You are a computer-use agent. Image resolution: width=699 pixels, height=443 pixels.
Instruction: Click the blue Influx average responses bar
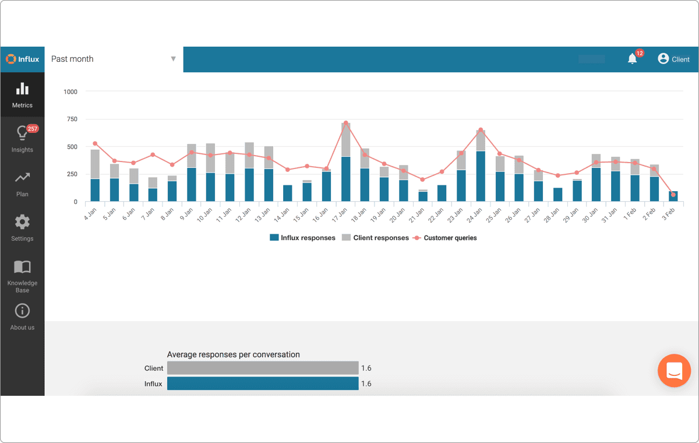coord(263,384)
